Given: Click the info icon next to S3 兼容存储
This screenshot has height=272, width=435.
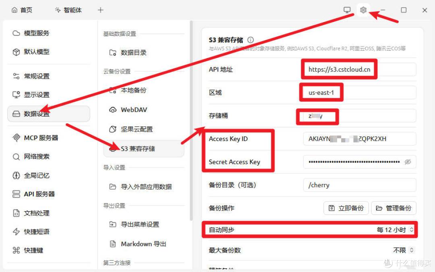Looking at the screenshot, I should (x=250, y=40).
